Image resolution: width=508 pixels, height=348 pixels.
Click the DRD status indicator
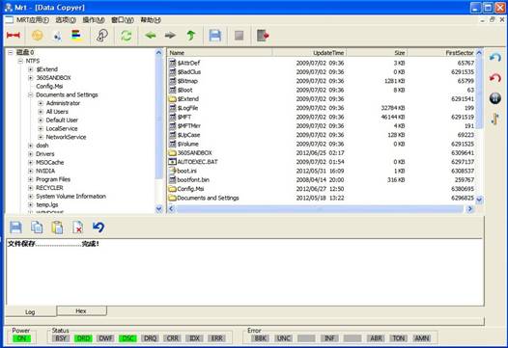83,338
